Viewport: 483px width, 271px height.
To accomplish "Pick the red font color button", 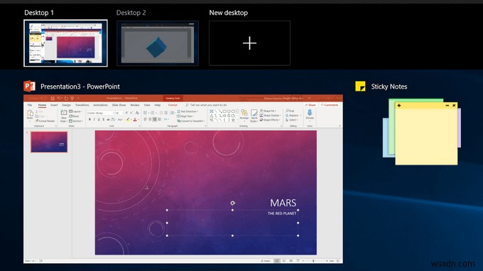I will pos(135,119).
